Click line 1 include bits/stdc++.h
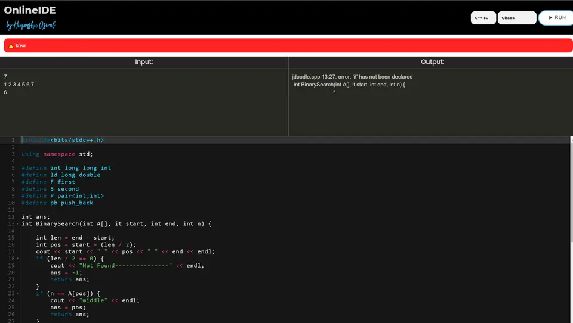The height and width of the screenshot is (323, 573). tap(63, 140)
